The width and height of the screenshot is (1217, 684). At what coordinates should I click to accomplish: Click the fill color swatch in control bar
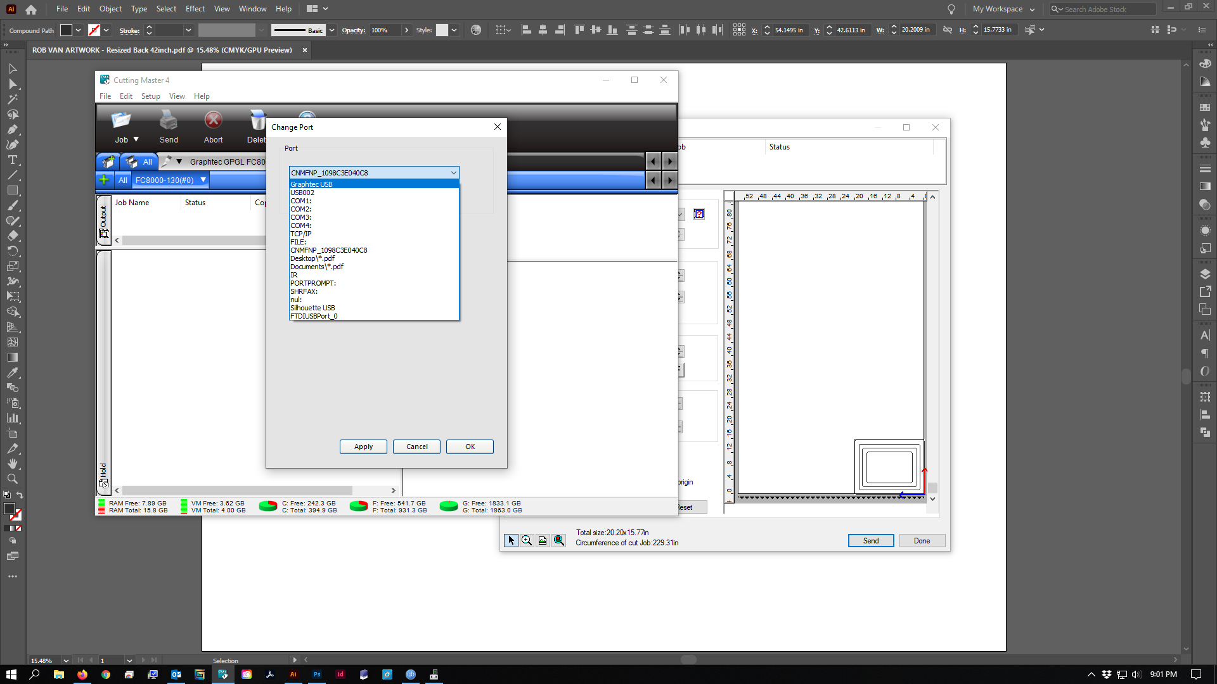coord(66,30)
